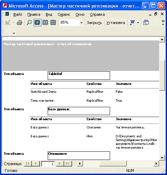
Task: Open the View design icon
Action: tap(8, 23)
